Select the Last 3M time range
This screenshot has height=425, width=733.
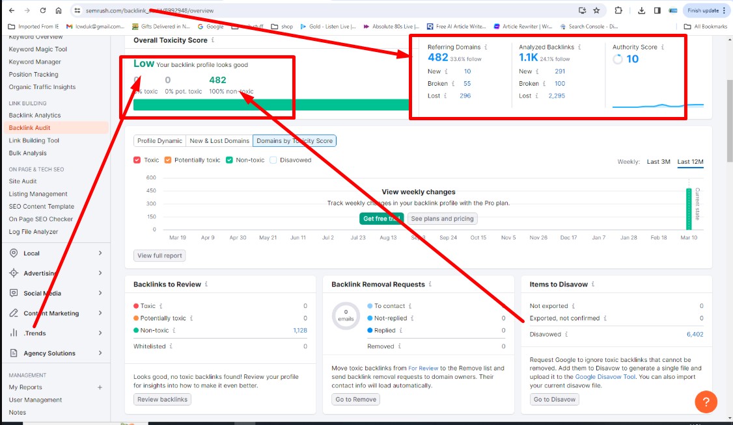[x=658, y=162]
